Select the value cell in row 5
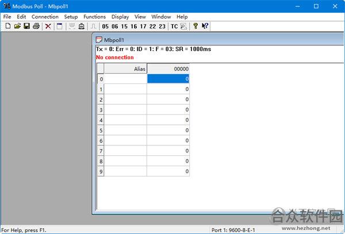Image resolution: width=345 pixels, height=234 pixels. pyautogui.click(x=168, y=130)
